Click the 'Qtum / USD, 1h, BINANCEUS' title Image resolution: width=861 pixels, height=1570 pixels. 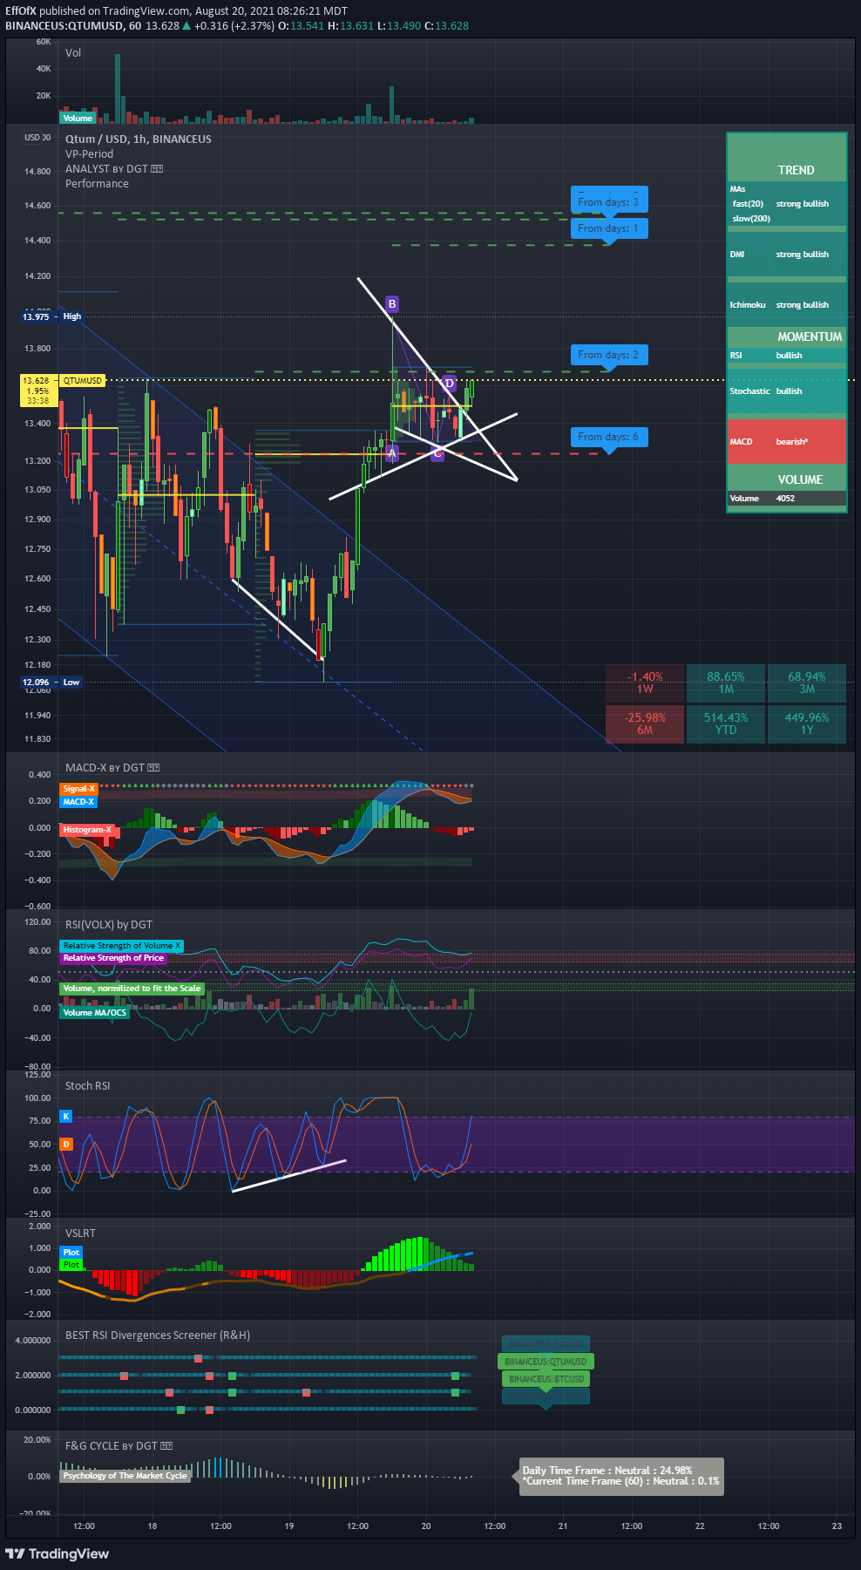tap(138, 139)
